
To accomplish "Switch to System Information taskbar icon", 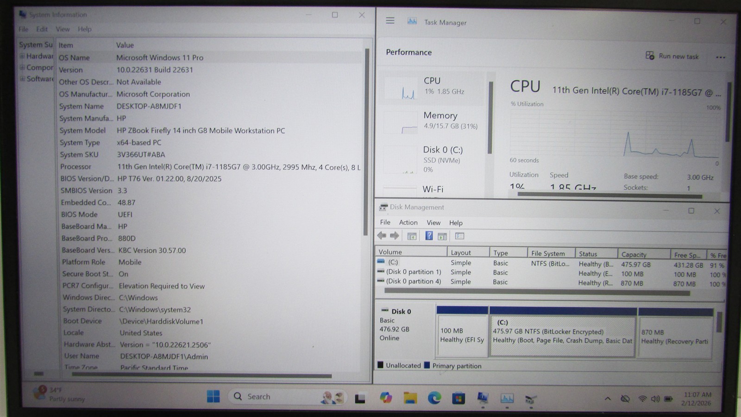I will click(x=483, y=398).
